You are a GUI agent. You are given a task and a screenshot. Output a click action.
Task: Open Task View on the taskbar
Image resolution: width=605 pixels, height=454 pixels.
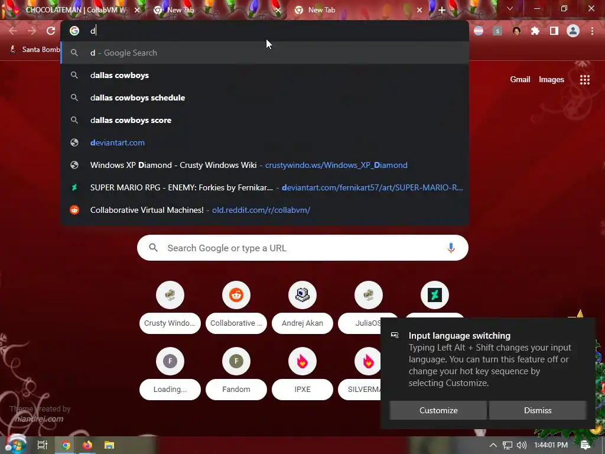(x=43, y=445)
